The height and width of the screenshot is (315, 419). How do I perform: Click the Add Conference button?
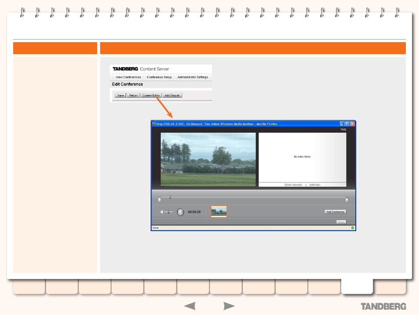click(336, 212)
